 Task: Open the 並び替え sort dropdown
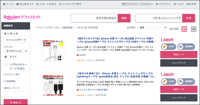[152, 28]
